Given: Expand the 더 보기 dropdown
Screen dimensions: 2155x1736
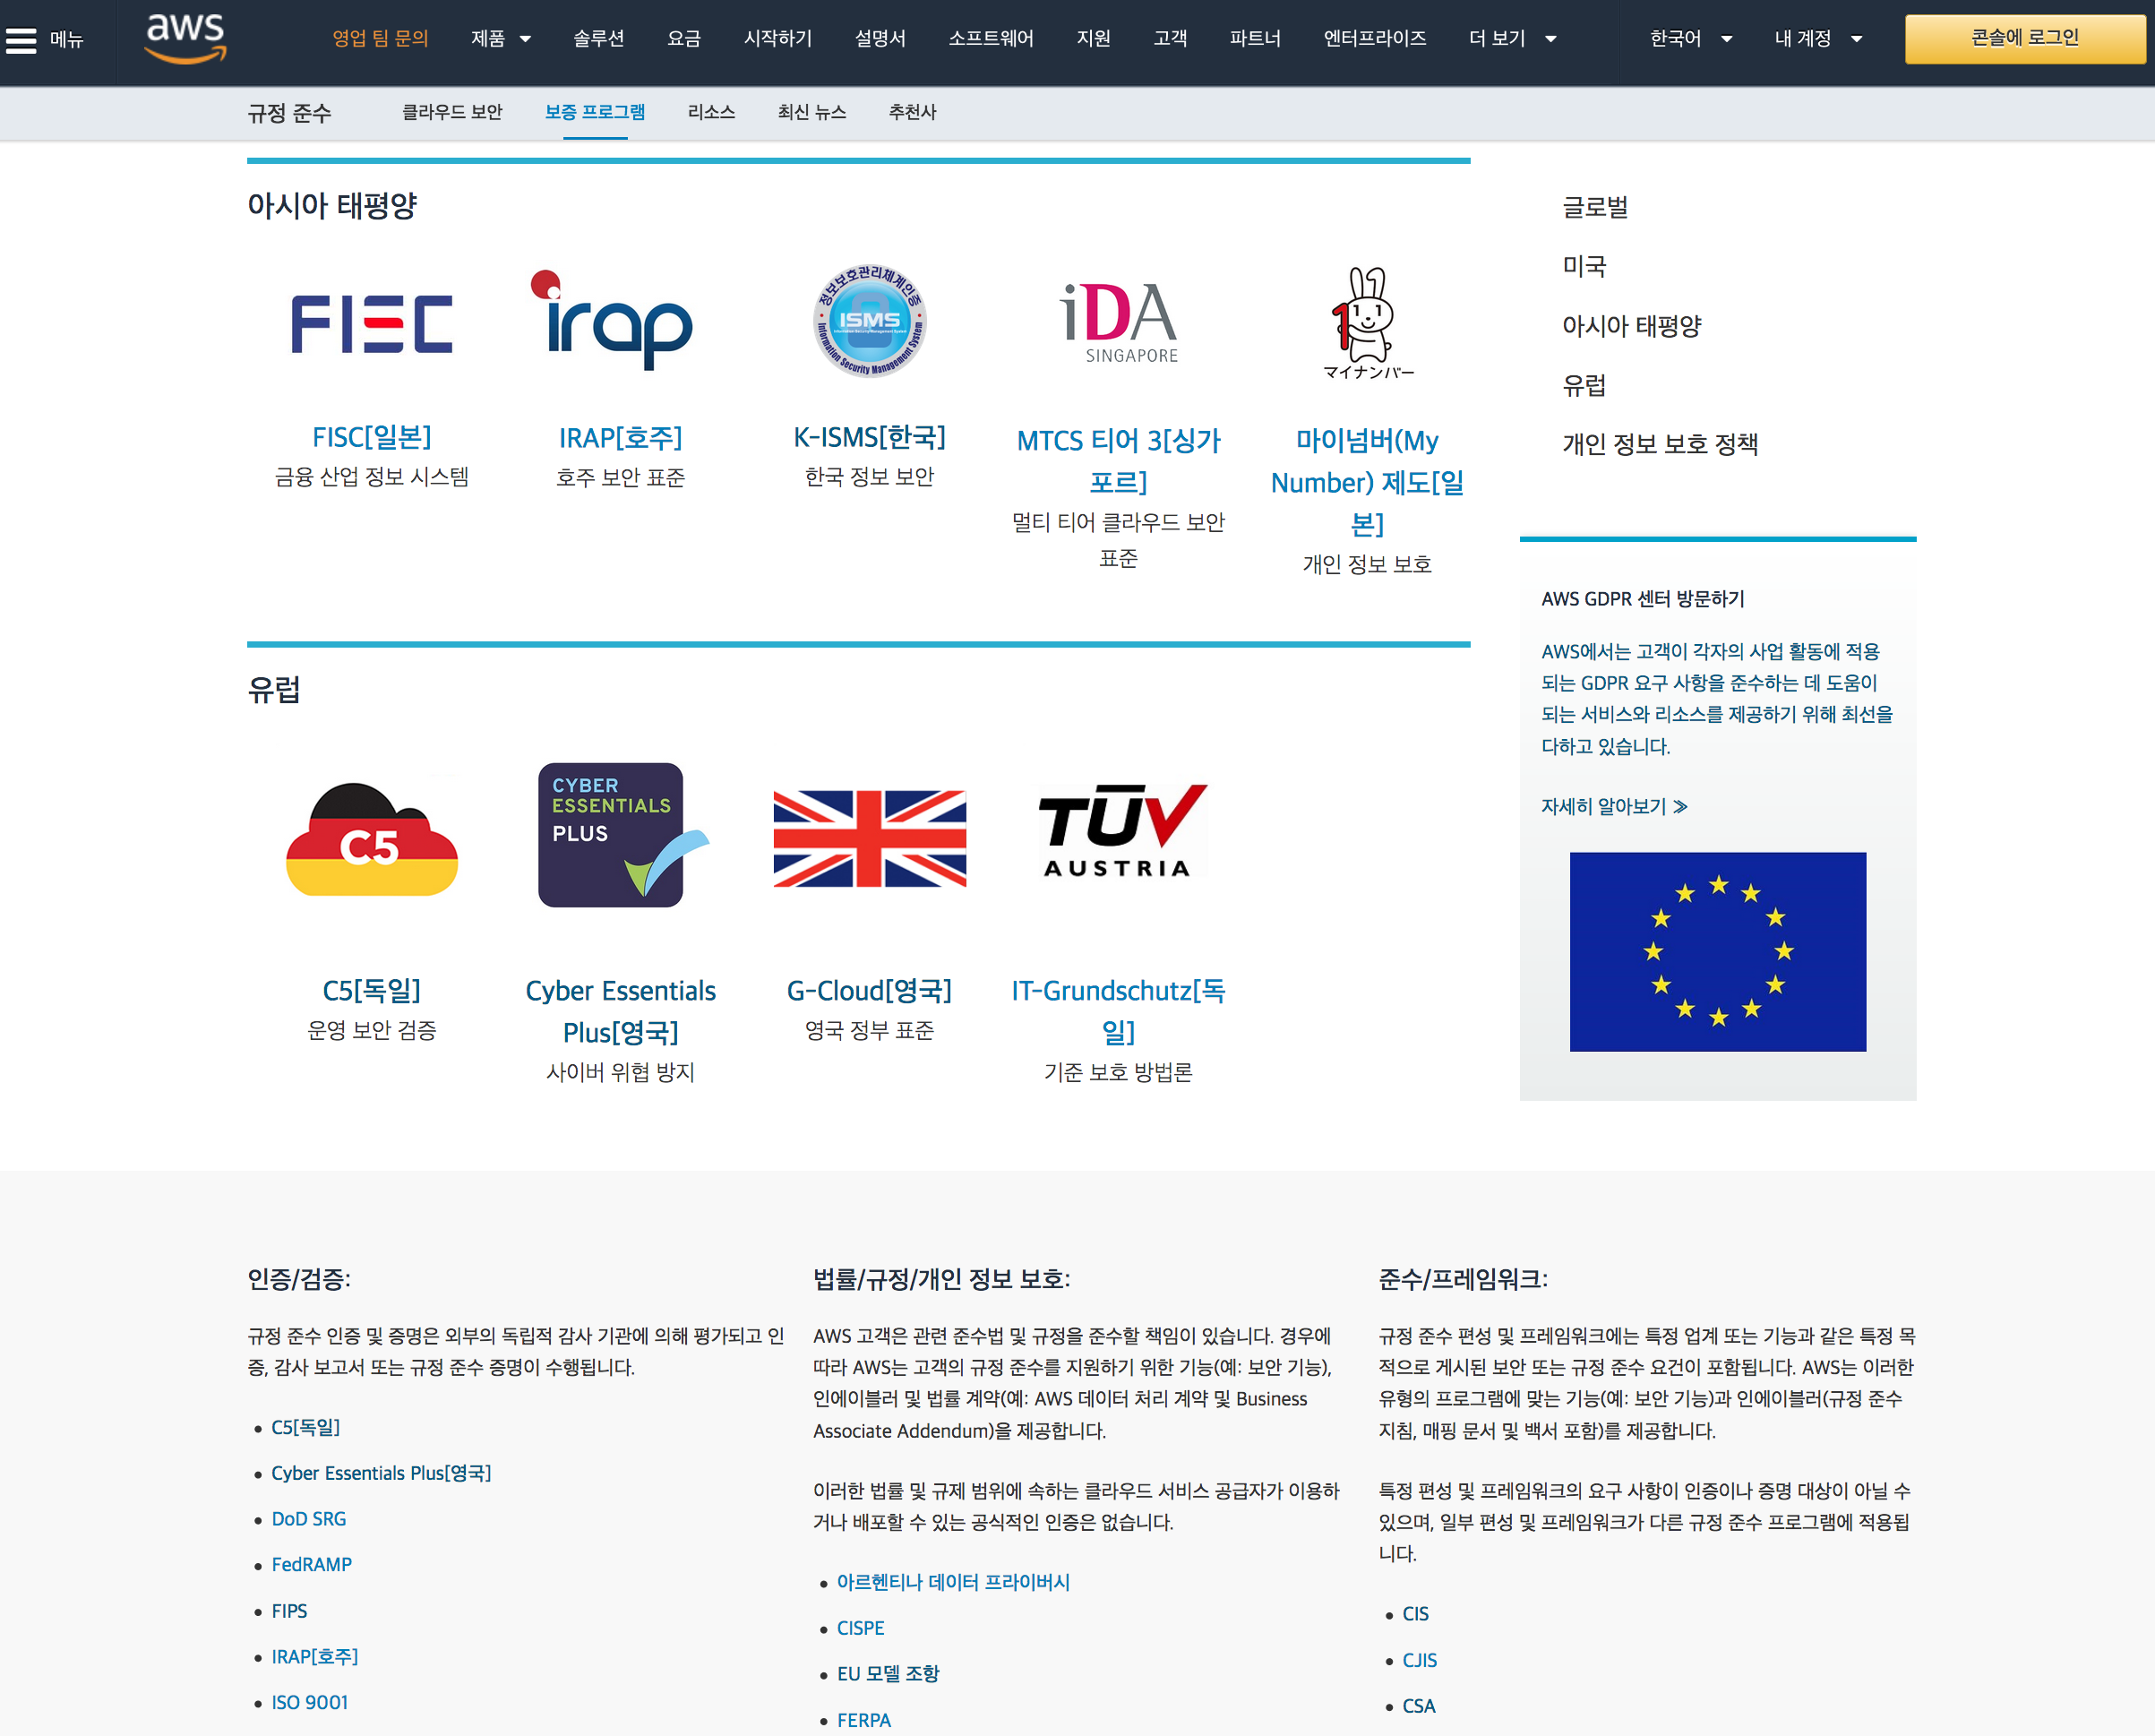Looking at the screenshot, I should pos(1512,39).
